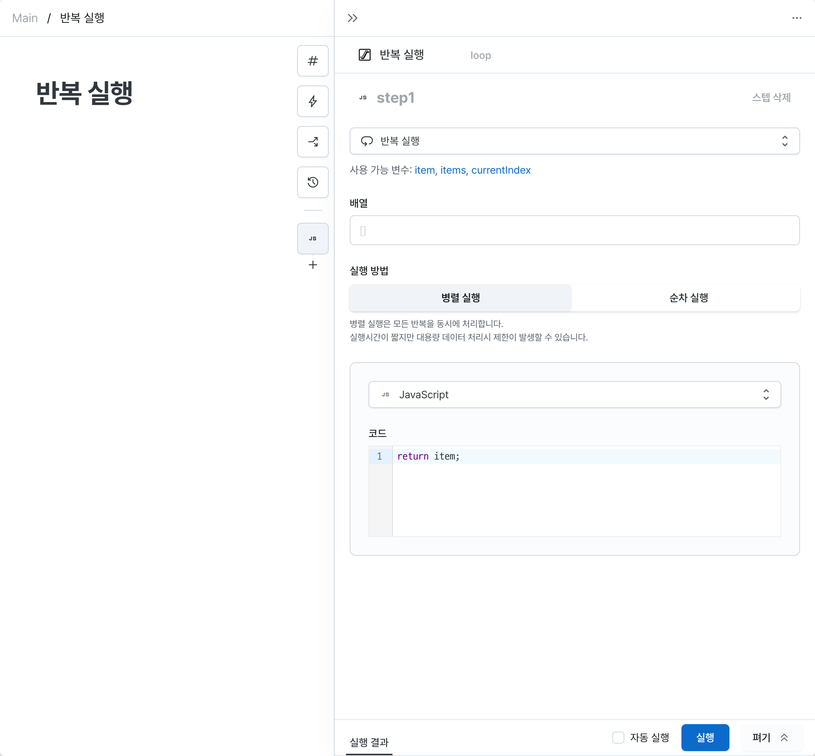
Task: Click line number 1 in code gutter
Action: click(379, 456)
